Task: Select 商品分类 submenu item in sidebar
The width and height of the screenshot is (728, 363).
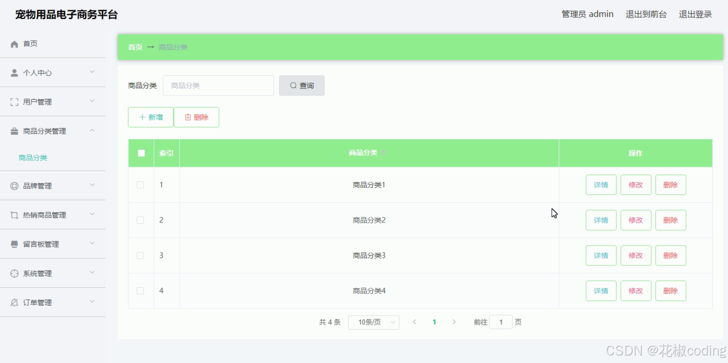Action: (53, 158)
